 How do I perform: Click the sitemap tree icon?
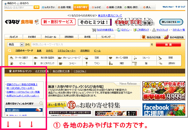154,30
